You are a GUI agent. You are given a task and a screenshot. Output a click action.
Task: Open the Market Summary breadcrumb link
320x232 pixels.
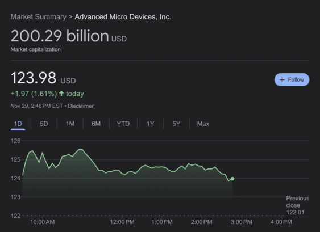pyautogui.click(x=39, y=16)
